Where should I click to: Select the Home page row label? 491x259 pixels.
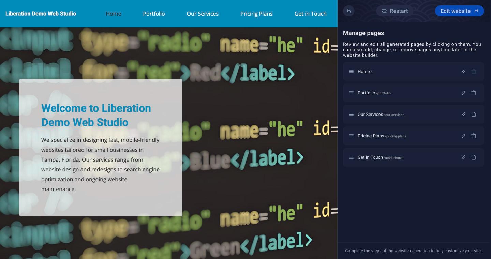(364, 72)
